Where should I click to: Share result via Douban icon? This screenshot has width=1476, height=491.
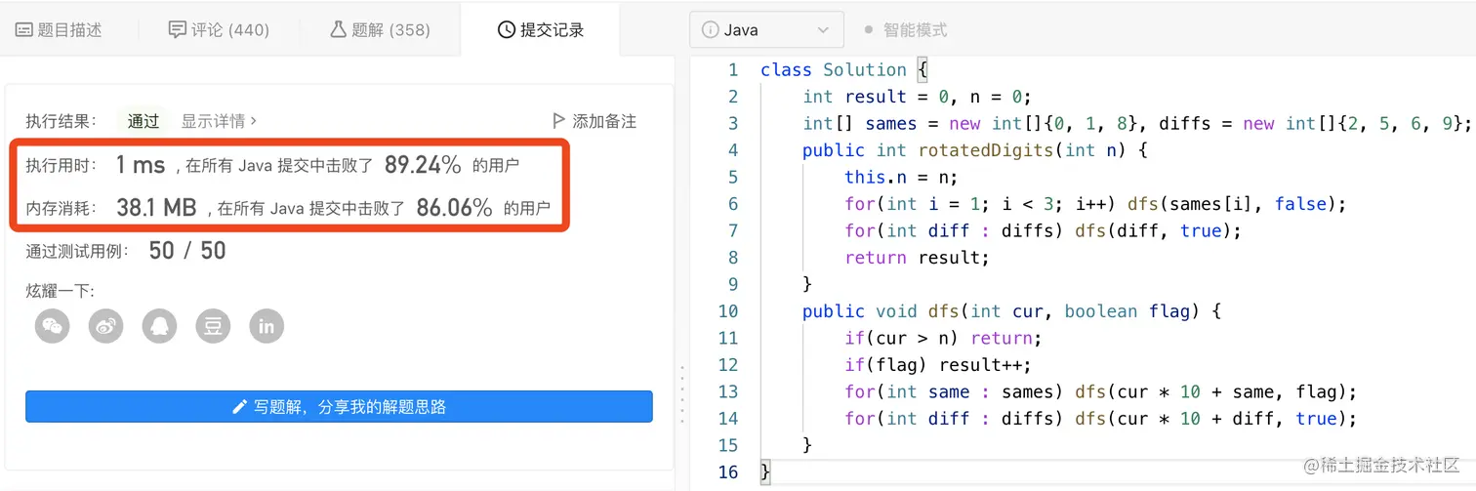point(213,326)
